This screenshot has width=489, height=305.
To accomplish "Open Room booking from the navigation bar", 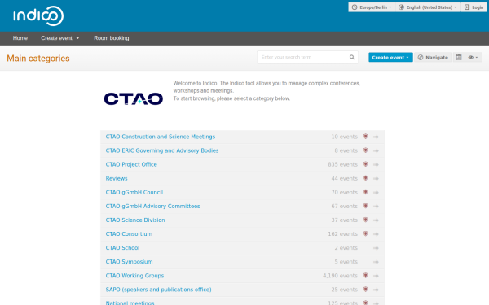I will (112, 38).
